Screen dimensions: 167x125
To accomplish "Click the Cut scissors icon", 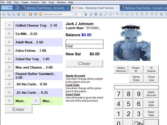I will [x=4, y=14].
